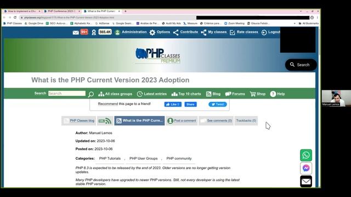Click the Manuel Lemos video thumbnail
Viewport: 351px width, 197px height.
336,99
